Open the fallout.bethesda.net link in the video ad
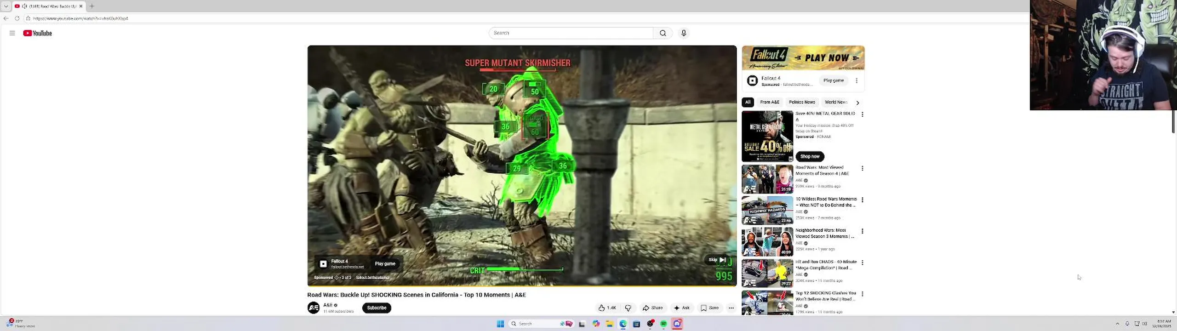The width and height of the screenshot is (1177, 331). coord(372,278)
